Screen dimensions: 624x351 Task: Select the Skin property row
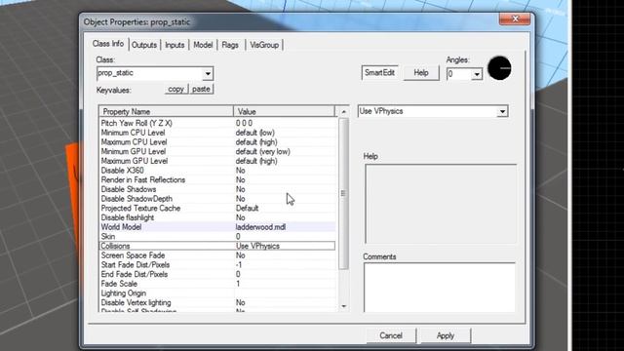[217, 236]
